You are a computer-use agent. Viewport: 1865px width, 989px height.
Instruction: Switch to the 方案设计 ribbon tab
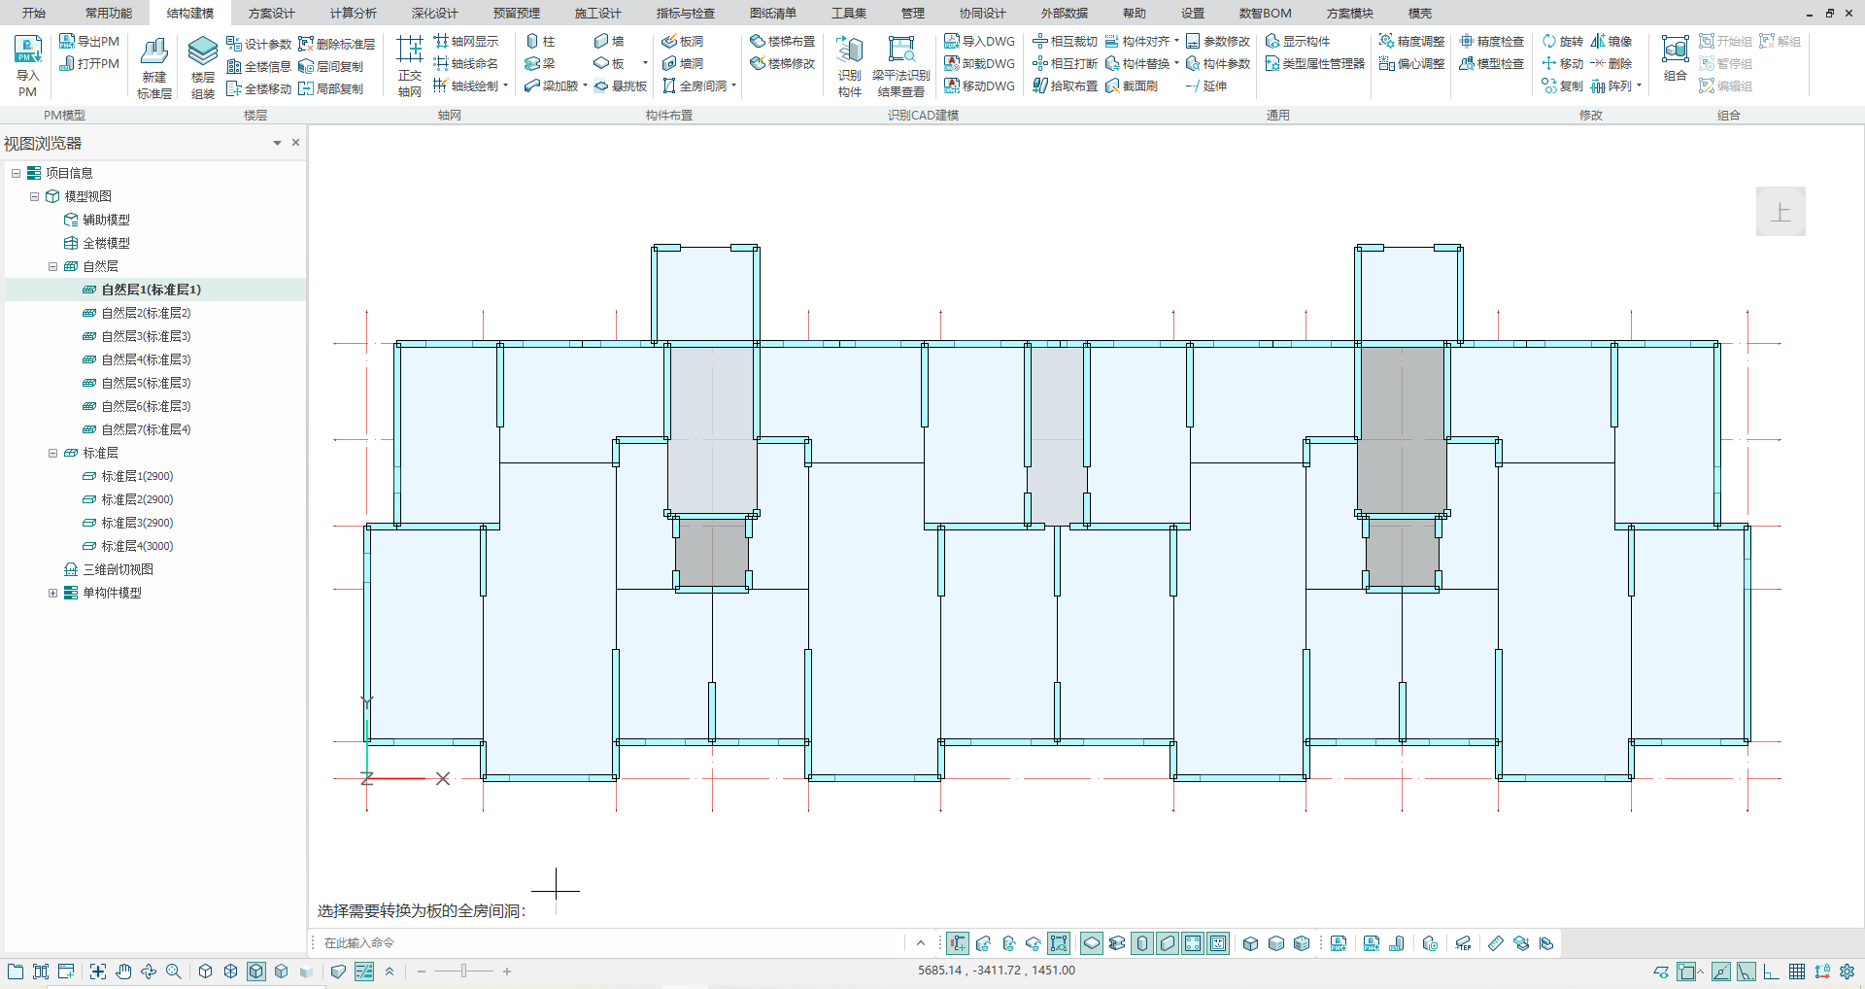271,13
